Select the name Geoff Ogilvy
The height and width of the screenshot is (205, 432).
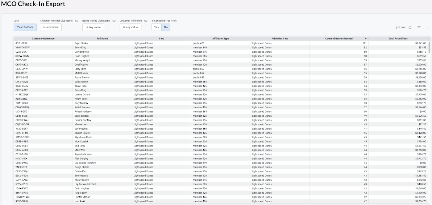81,65
